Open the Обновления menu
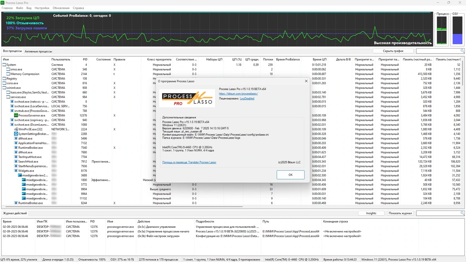466x262 pixels. pyautogui.click(x=61, y=8)
